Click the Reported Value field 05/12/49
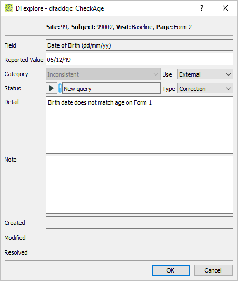This screenshot has width=238, height=281. pos(140,60)
